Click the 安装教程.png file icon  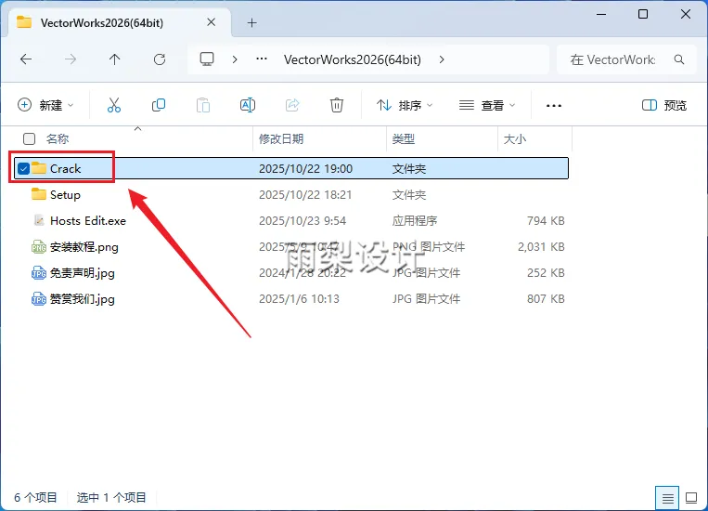[39, 247]
